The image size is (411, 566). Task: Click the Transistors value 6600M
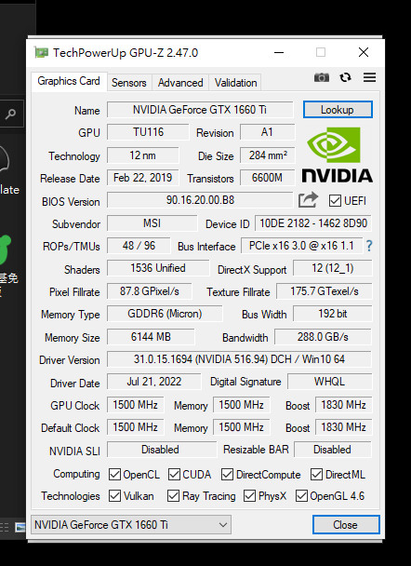[267, 178]
